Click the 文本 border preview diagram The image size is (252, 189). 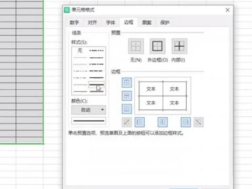(163, 96)
